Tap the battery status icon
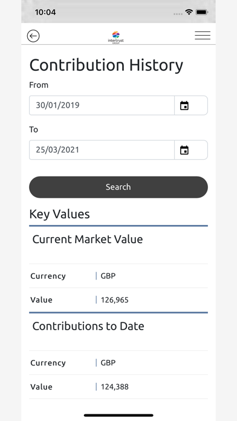Viewport: 237px width, 421px height. [x=201, y=12]
